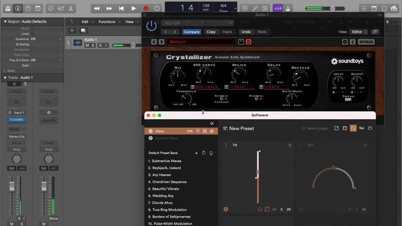402x226 pixels.
Task: Select preset 6. Wedding Arp
Action: (x=161, y=196)
